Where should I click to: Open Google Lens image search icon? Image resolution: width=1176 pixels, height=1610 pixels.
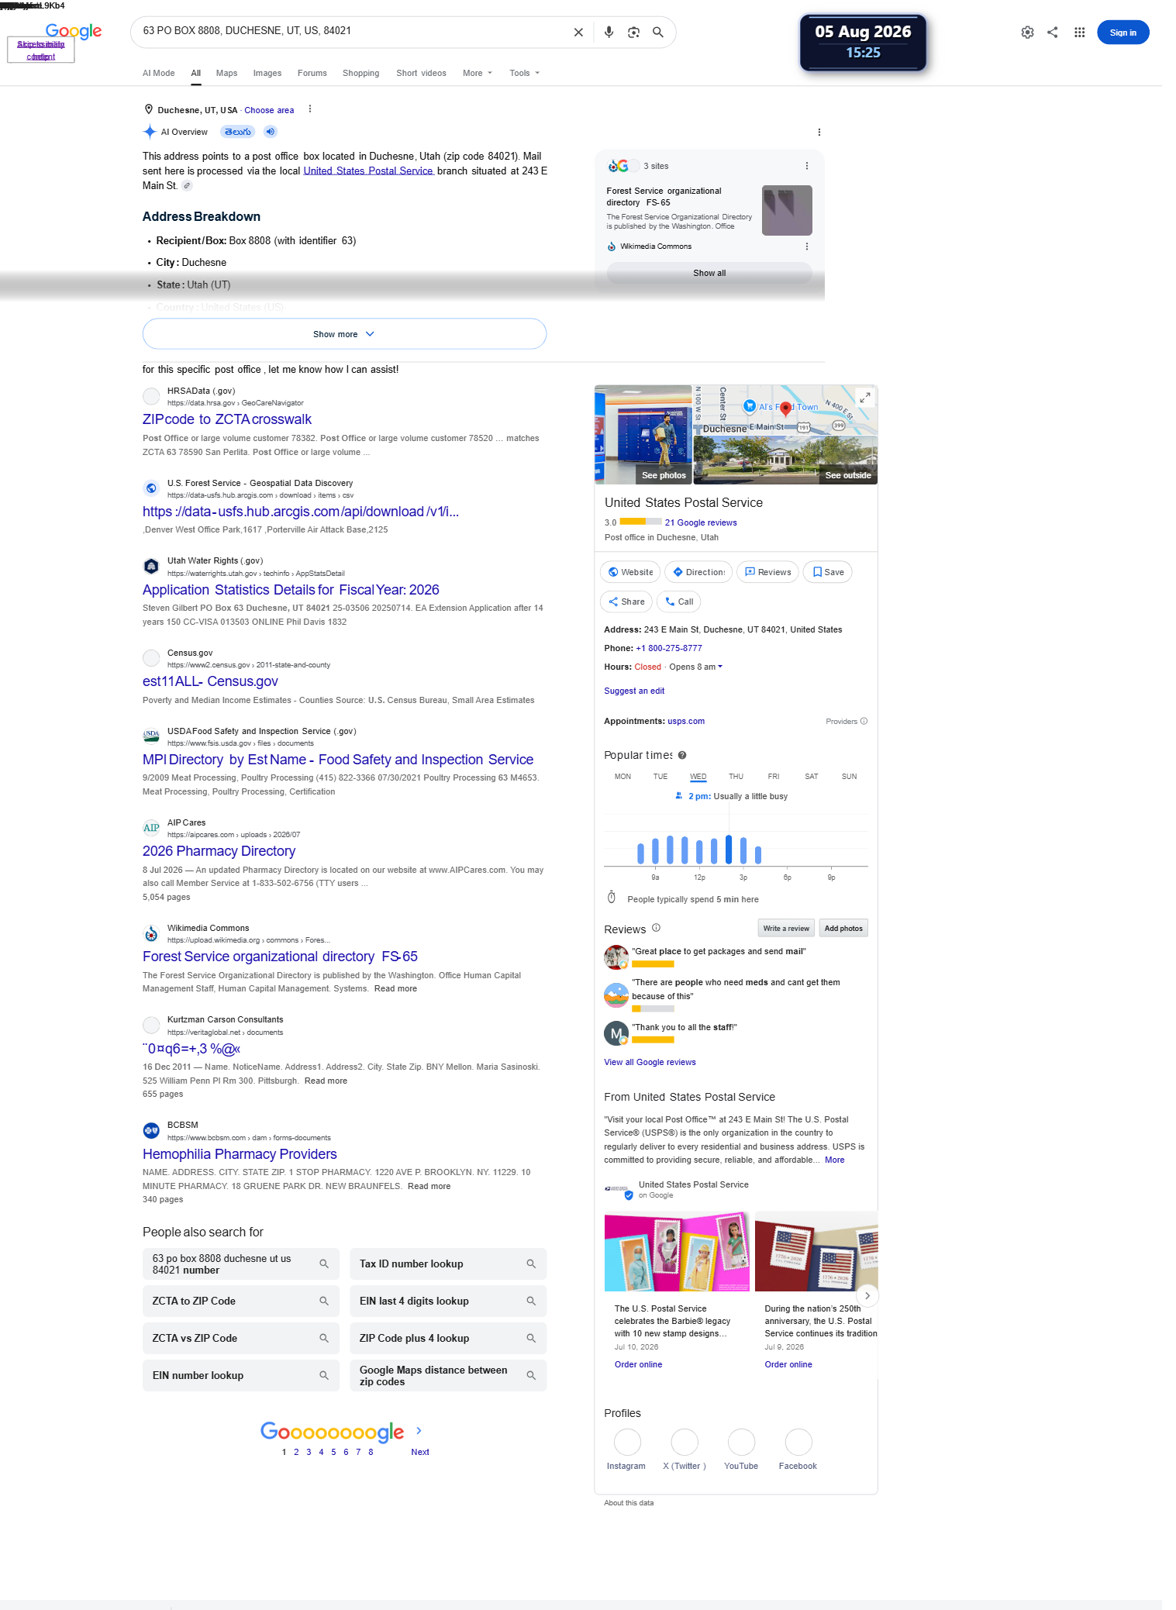[633, 33]
